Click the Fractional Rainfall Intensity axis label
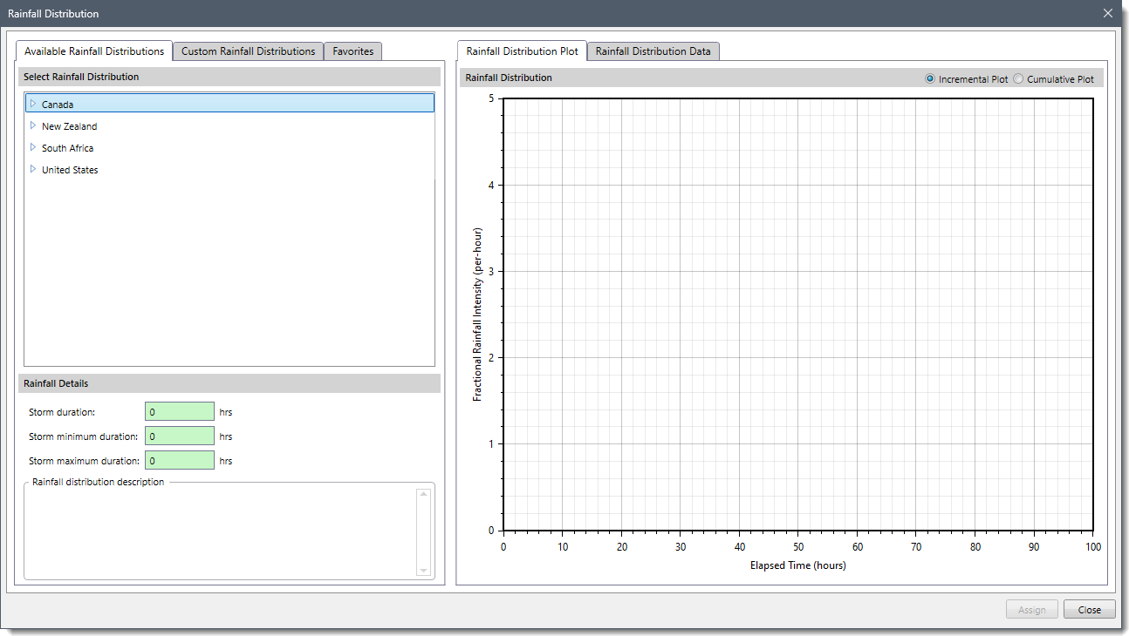 477,314
